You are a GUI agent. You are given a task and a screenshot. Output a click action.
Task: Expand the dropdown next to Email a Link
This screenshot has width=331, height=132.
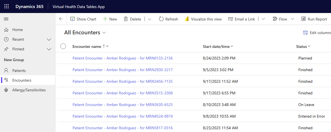tap(263, 19)
